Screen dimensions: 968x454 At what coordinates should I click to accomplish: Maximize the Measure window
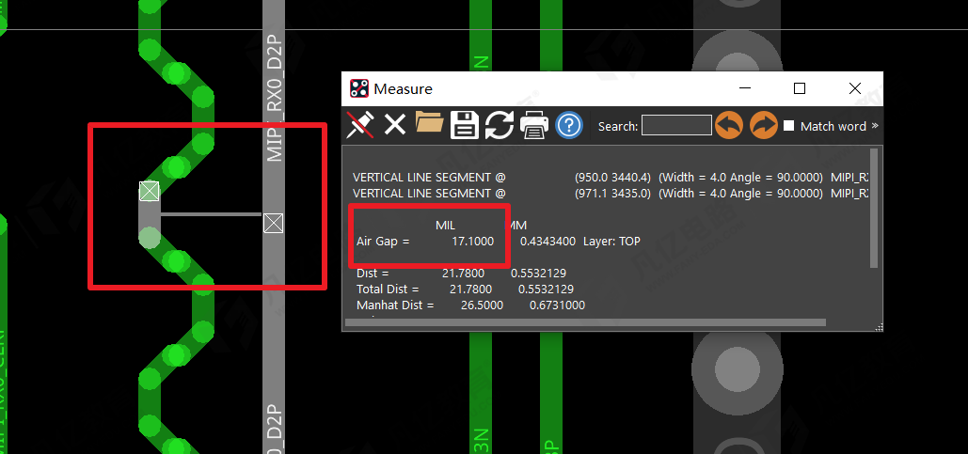[x=800, y=88]
